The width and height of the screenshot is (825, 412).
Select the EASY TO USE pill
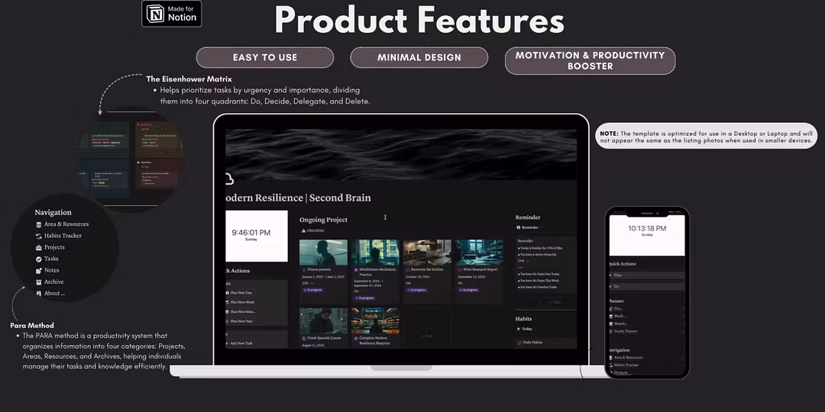[265, 57]
